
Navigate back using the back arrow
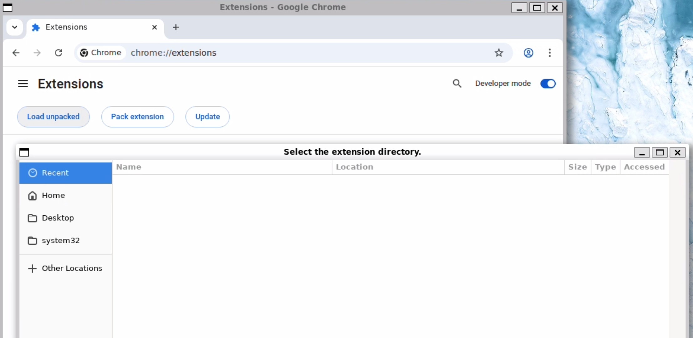tap(16, 53)
